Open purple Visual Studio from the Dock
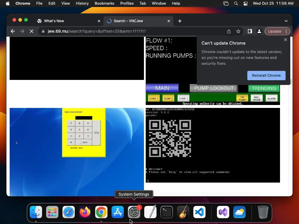 223,212
